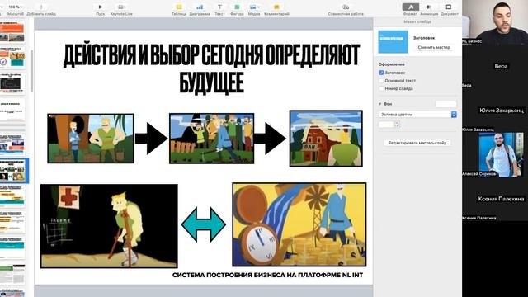The height and width of the screenshot is (297, 528).
Task: Open the color wheel picker
Action: pyautogui.click(x=397, y=125)
